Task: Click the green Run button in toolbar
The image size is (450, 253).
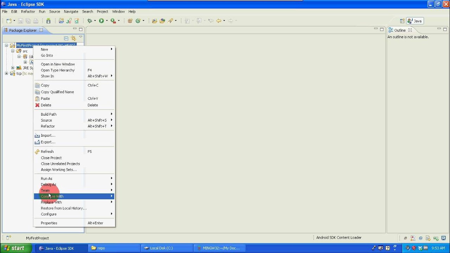Action: pos(101,21)
